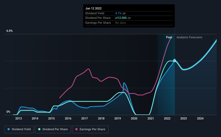Click the Earnings Per Share peak near 2017
221x137 pixels.
[89, 69]
